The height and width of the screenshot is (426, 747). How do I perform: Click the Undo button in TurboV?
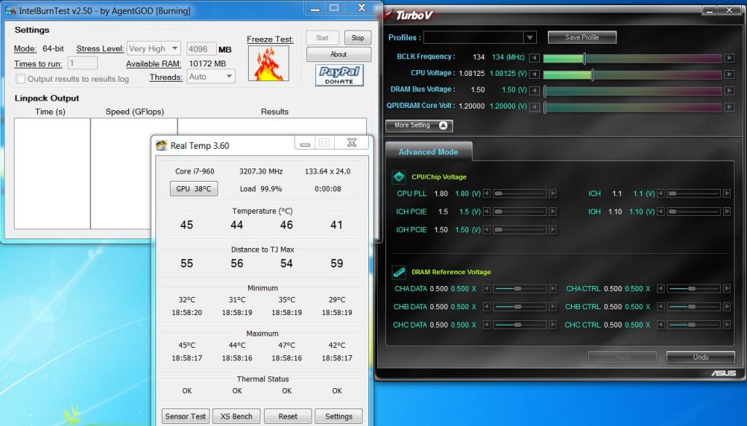click(700, 357)
